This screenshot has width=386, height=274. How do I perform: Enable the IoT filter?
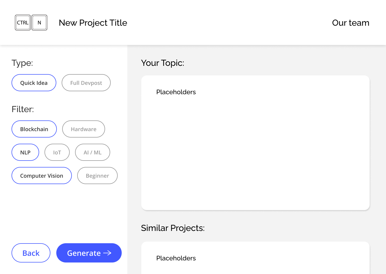click(57, 153)
